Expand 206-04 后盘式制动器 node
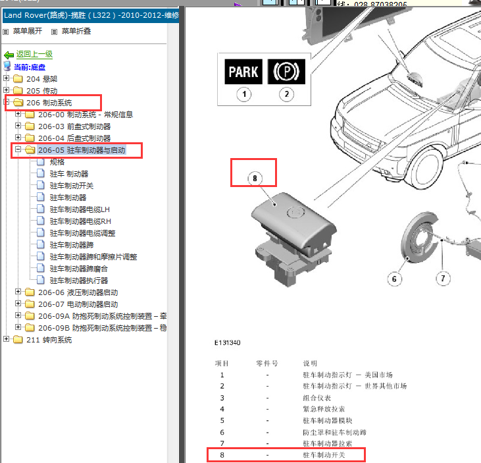Image resolution: width=481 pixels, height=463 pixels. pos(18,137)
